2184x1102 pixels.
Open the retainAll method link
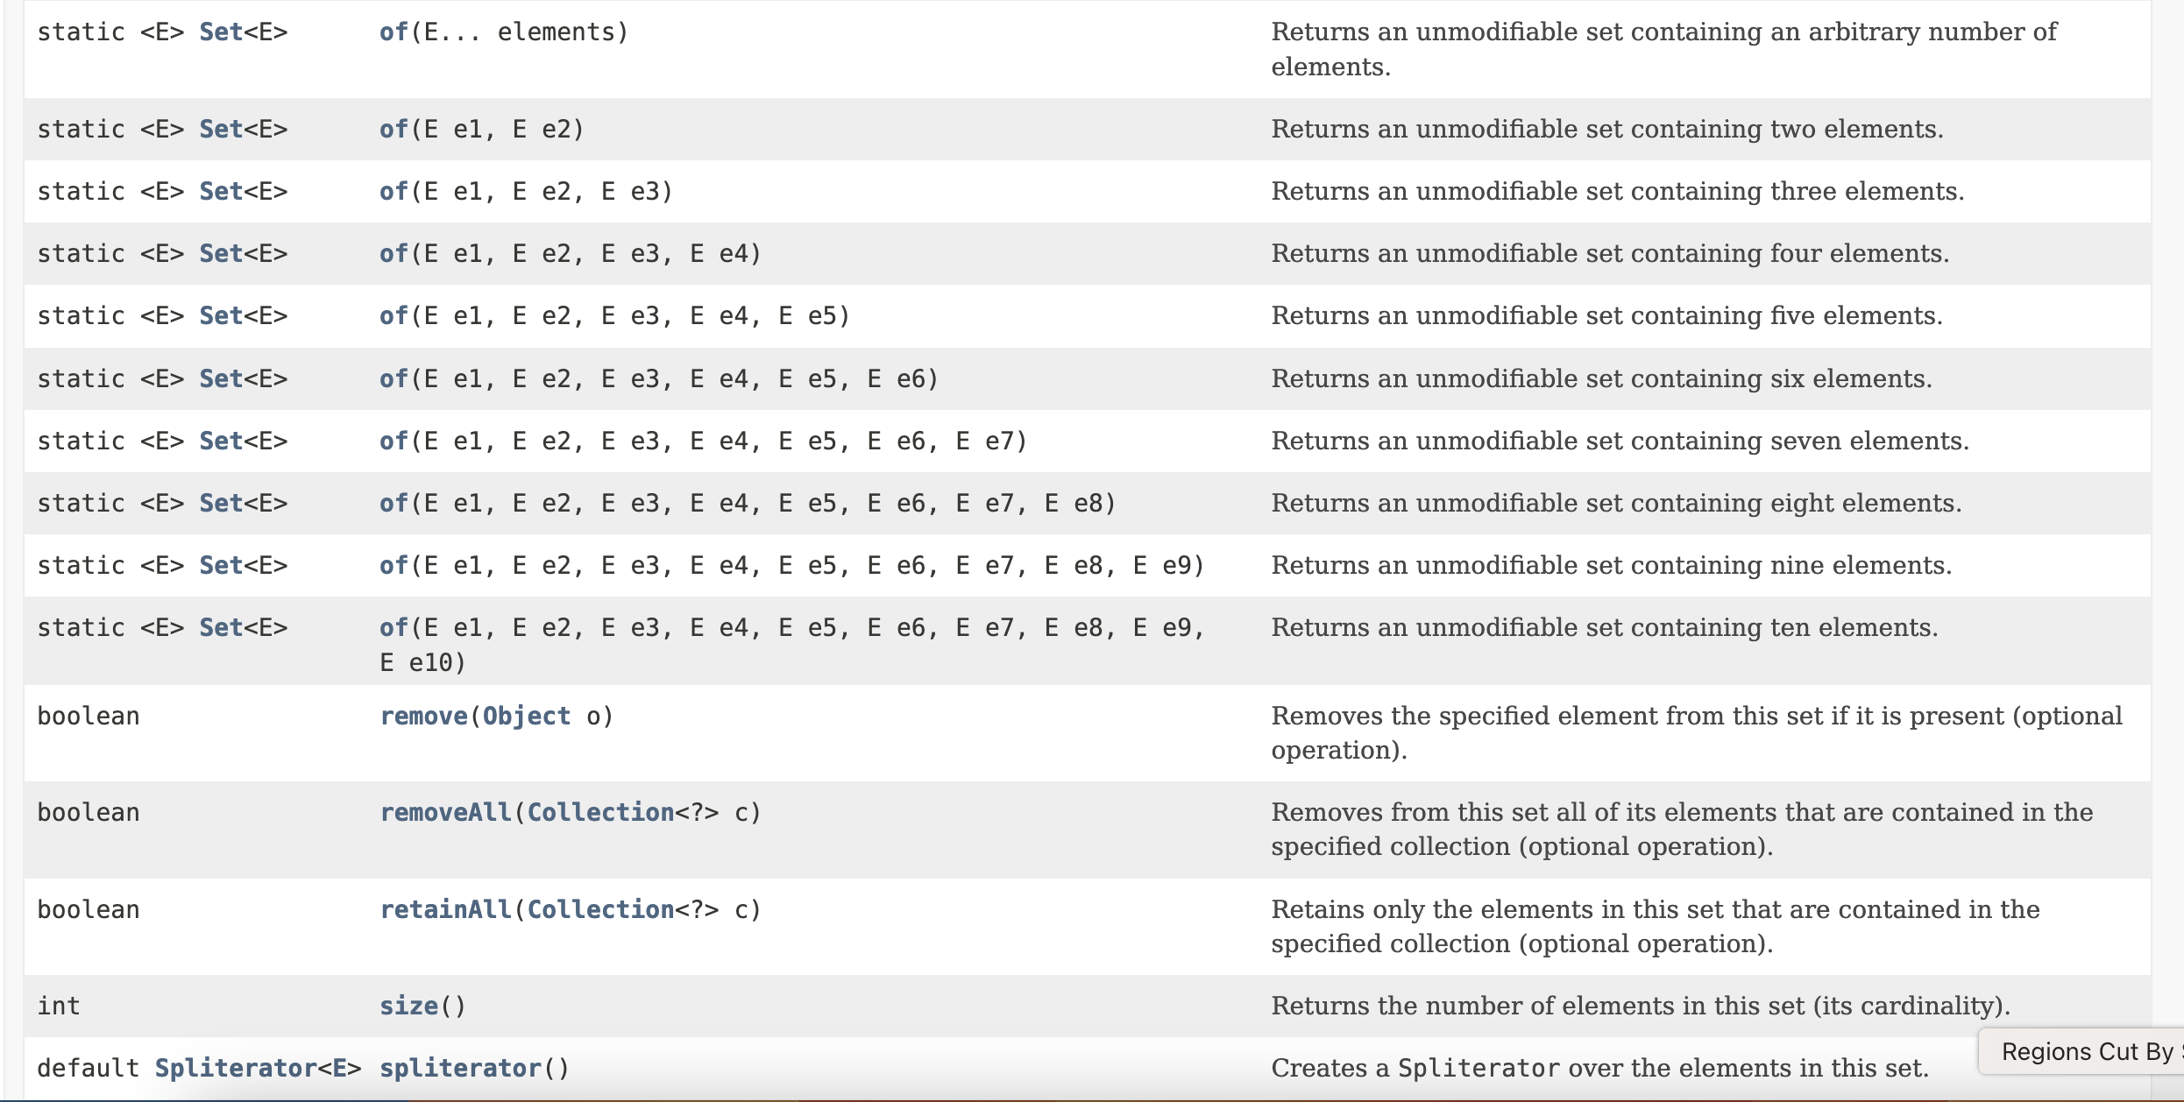[445, 910]
